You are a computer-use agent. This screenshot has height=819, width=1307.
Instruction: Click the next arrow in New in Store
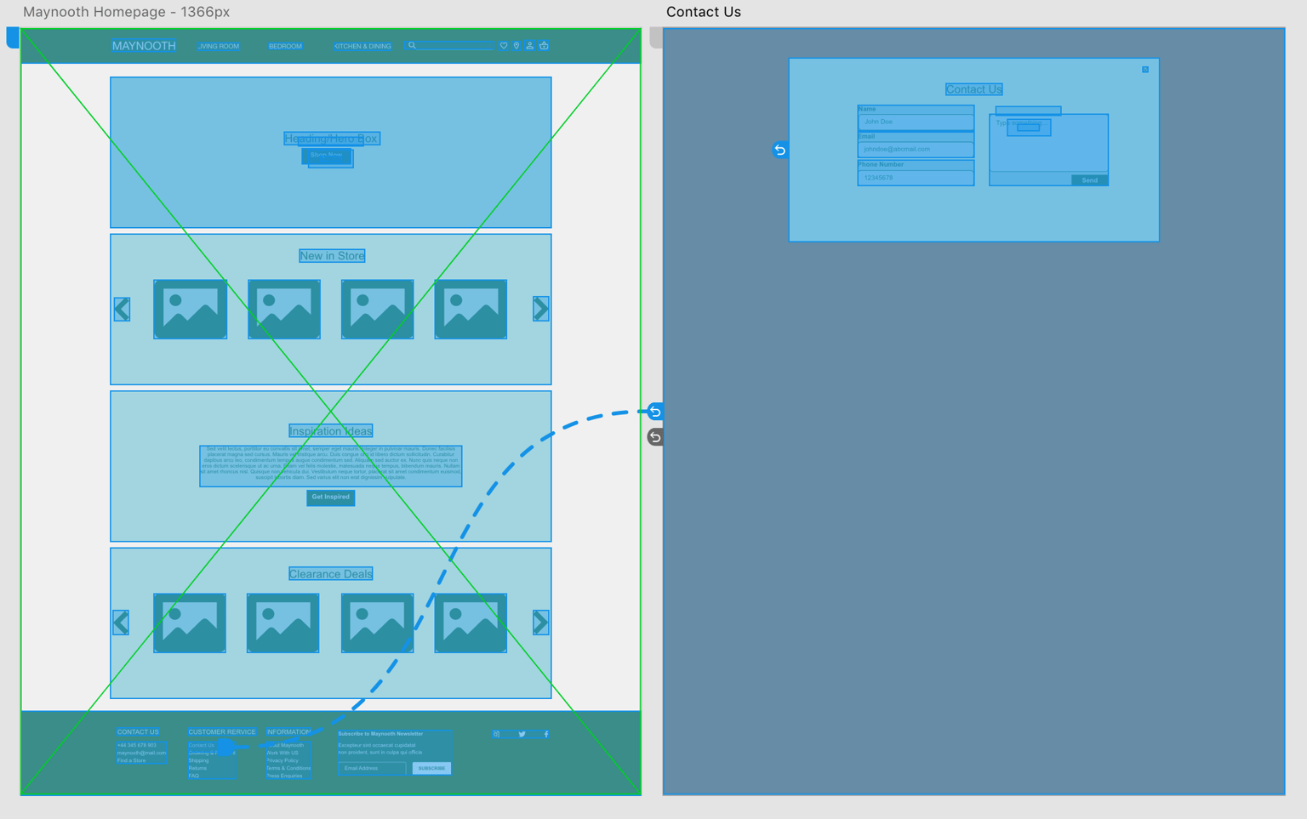540,309
